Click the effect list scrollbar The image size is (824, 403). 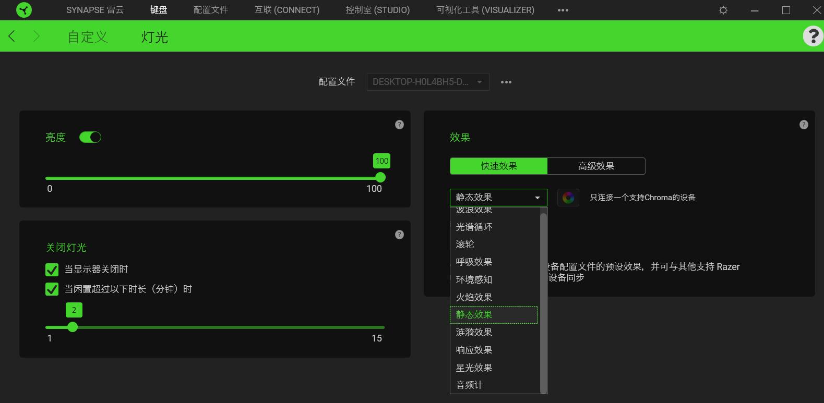point(543,302)
